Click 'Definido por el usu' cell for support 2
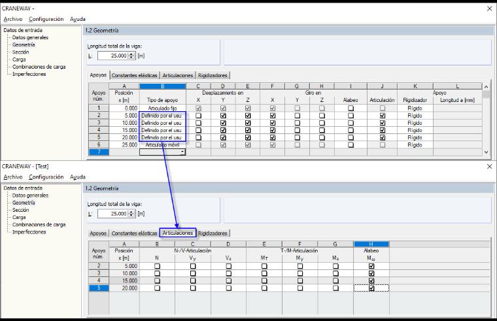497x321 pixels. [163, 115]
